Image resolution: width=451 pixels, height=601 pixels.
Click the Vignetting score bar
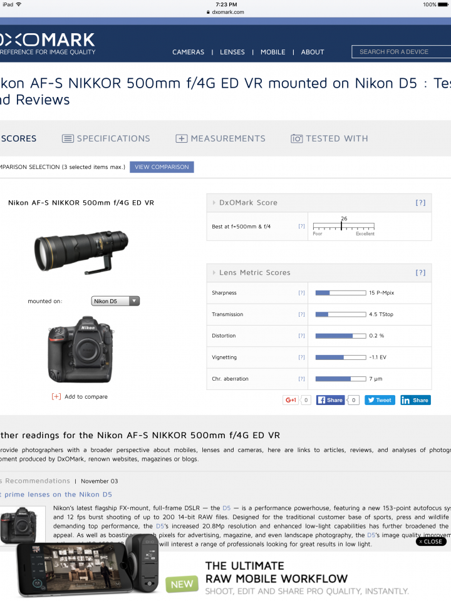click(x=341, y=357)
